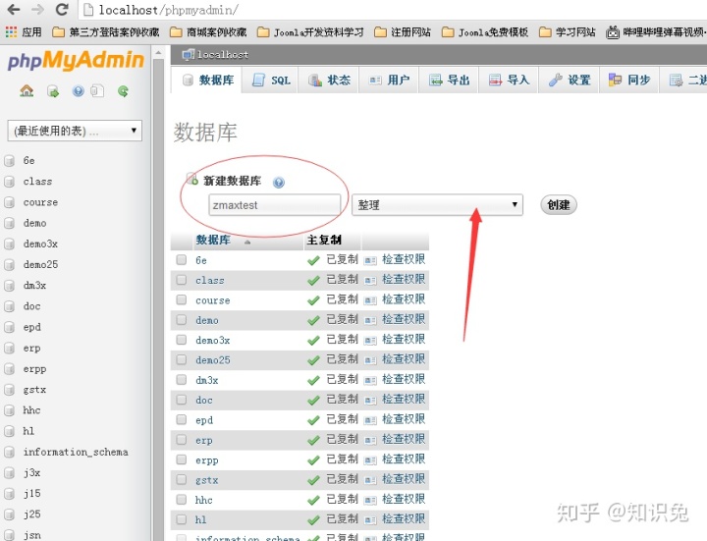Open the 最近使用的表 recent tables dropdown
This screenshot has height=541, width=707.
click(75, 131)
